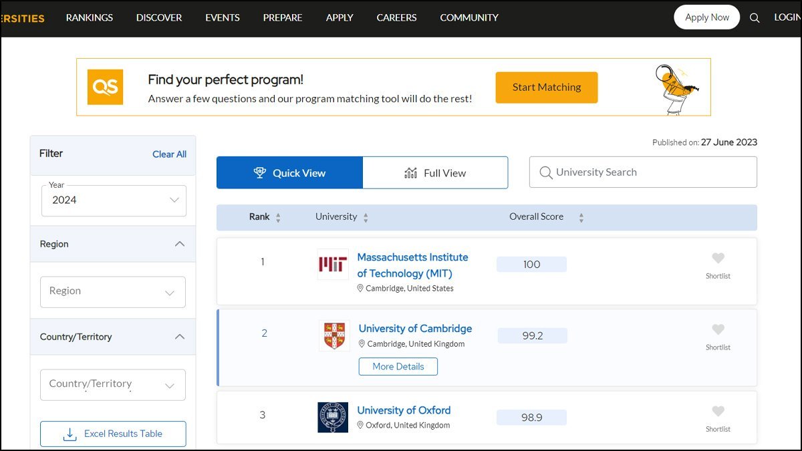The height and width of the screenshot is (451, 802).
Task: Shortlist MIT with the heart icon
Action: coord(718,259)
